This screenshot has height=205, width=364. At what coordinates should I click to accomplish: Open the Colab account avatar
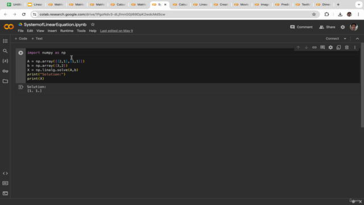[x=354, y=27]
